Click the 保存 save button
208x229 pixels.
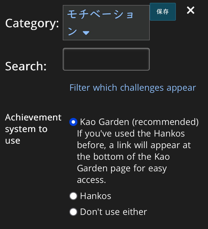163,12
